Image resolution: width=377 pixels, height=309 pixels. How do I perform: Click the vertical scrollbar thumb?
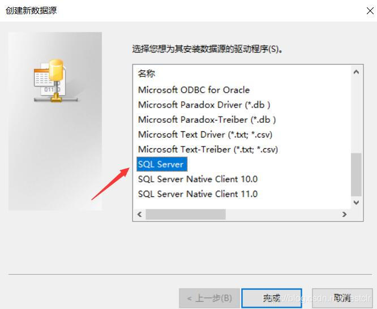[356, 174]
